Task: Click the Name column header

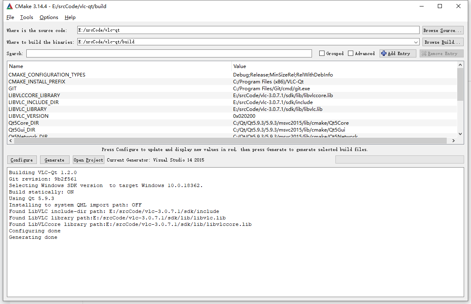Action: click(119, 66)
